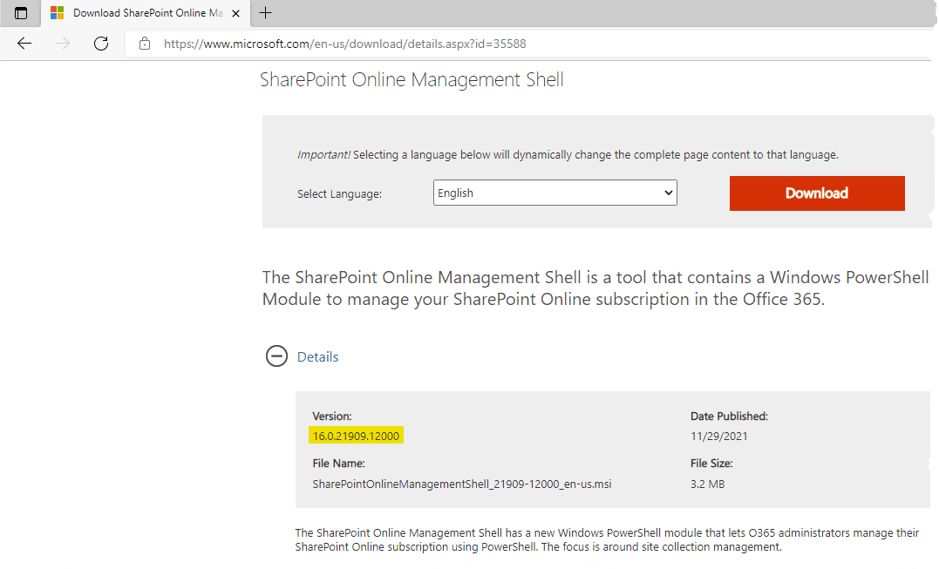Open the tab actions menu icon
The width and height of the screenshot is (939, 569).
(21, 13)
